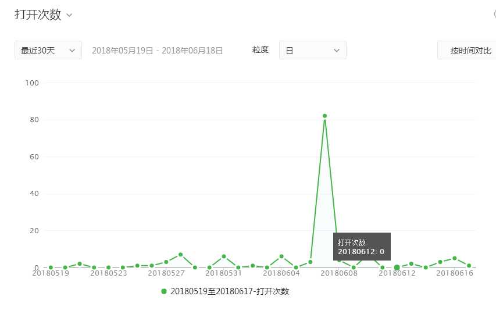Click the x-axis label 20180531
The width and height of the screenshot is (496, 321).
coord(224,273)
